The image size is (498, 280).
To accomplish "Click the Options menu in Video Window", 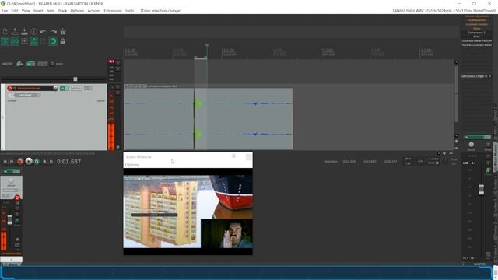I will 132,165.
